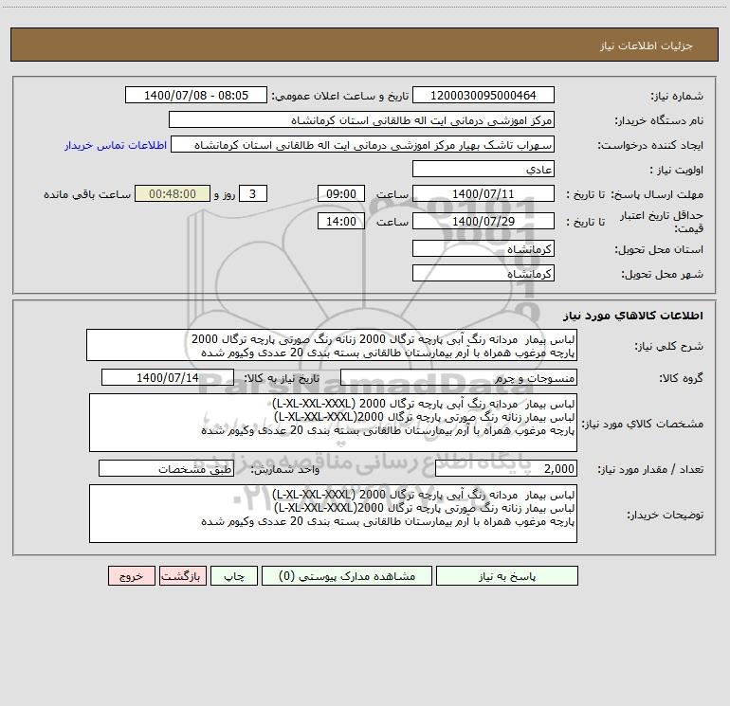Open اطلاعات تماس خریدار link
730x706 pixels.
(116, 145)
